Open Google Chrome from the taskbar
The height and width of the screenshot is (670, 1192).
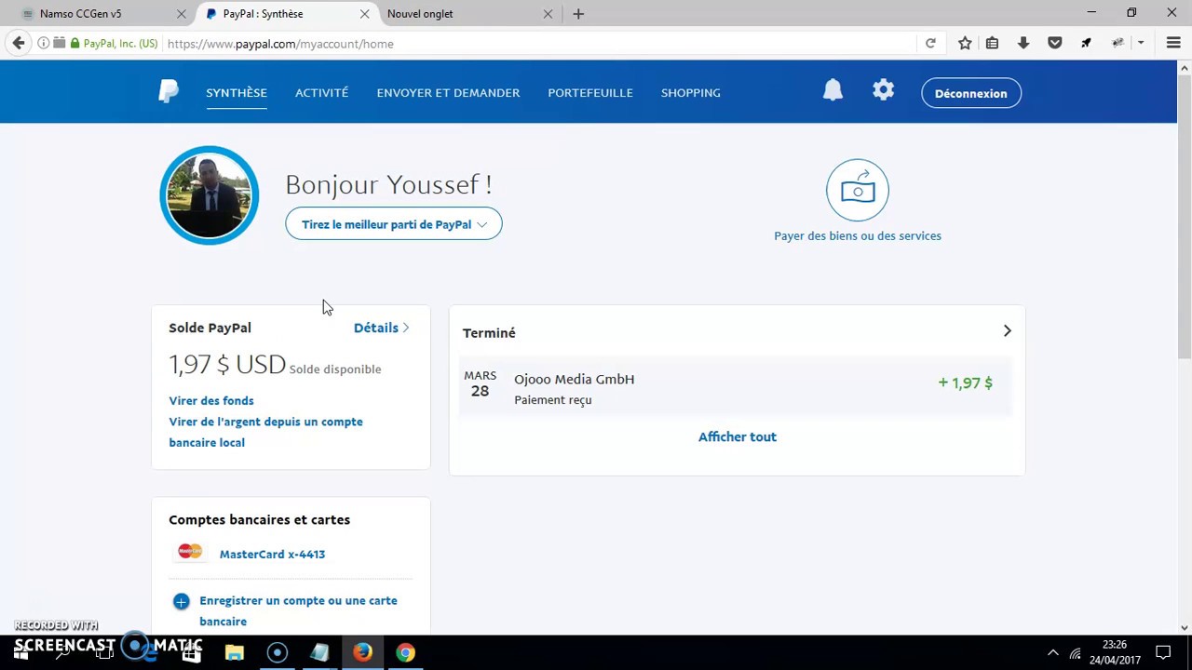(405, 652)
